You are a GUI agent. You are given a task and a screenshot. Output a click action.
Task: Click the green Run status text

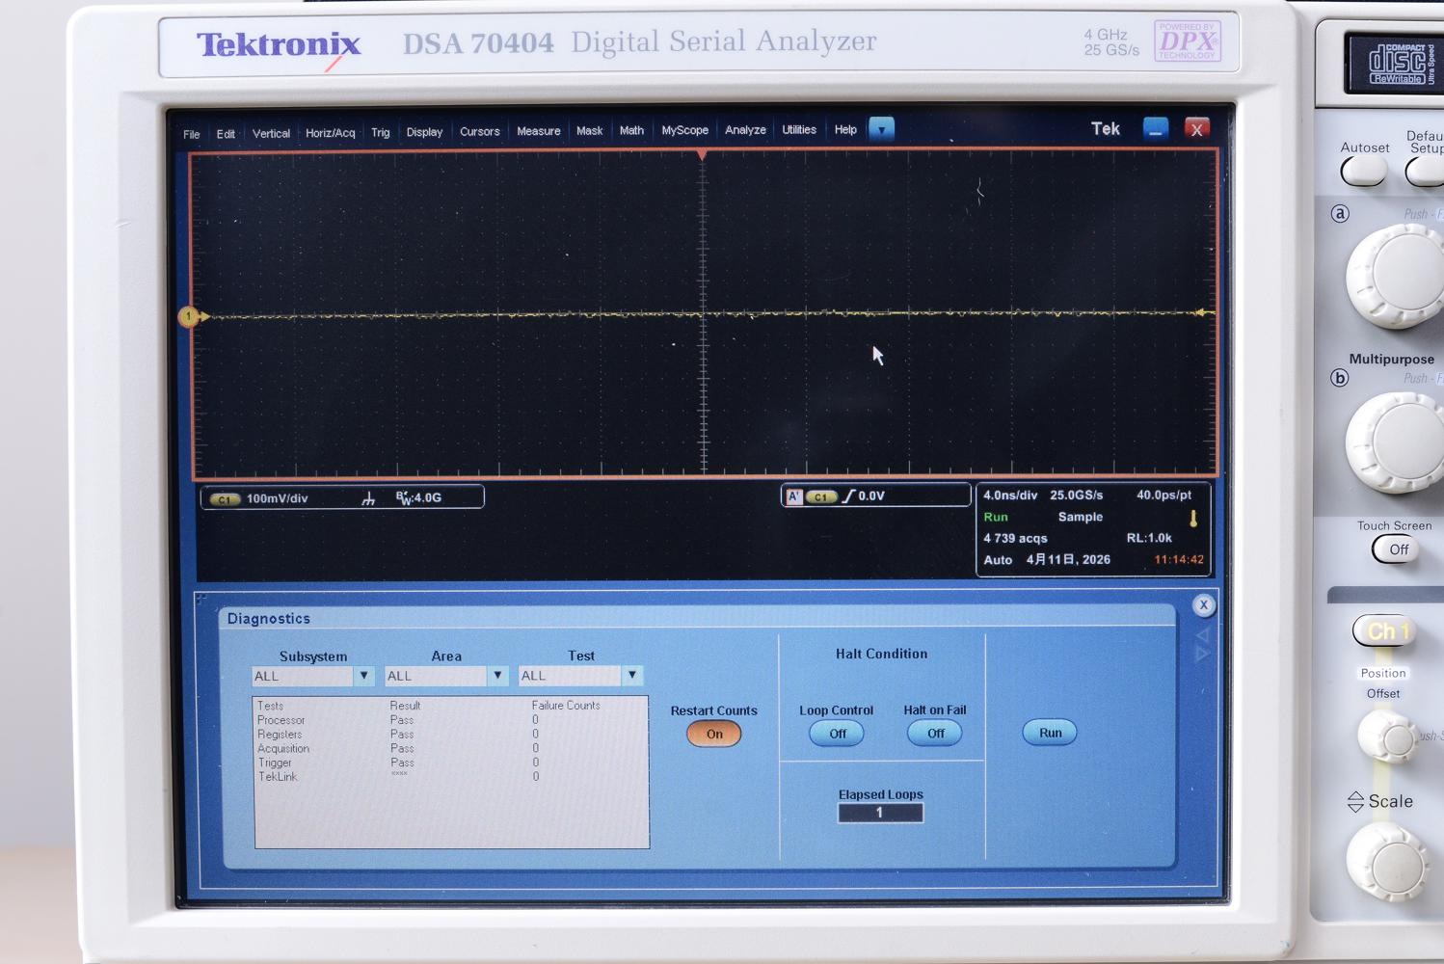(x=996, y=517)
